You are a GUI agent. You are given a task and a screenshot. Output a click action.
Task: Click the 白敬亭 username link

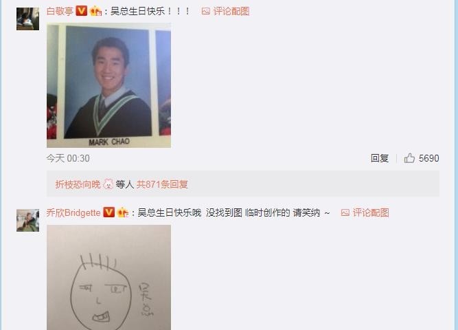(x=60, y=11)
